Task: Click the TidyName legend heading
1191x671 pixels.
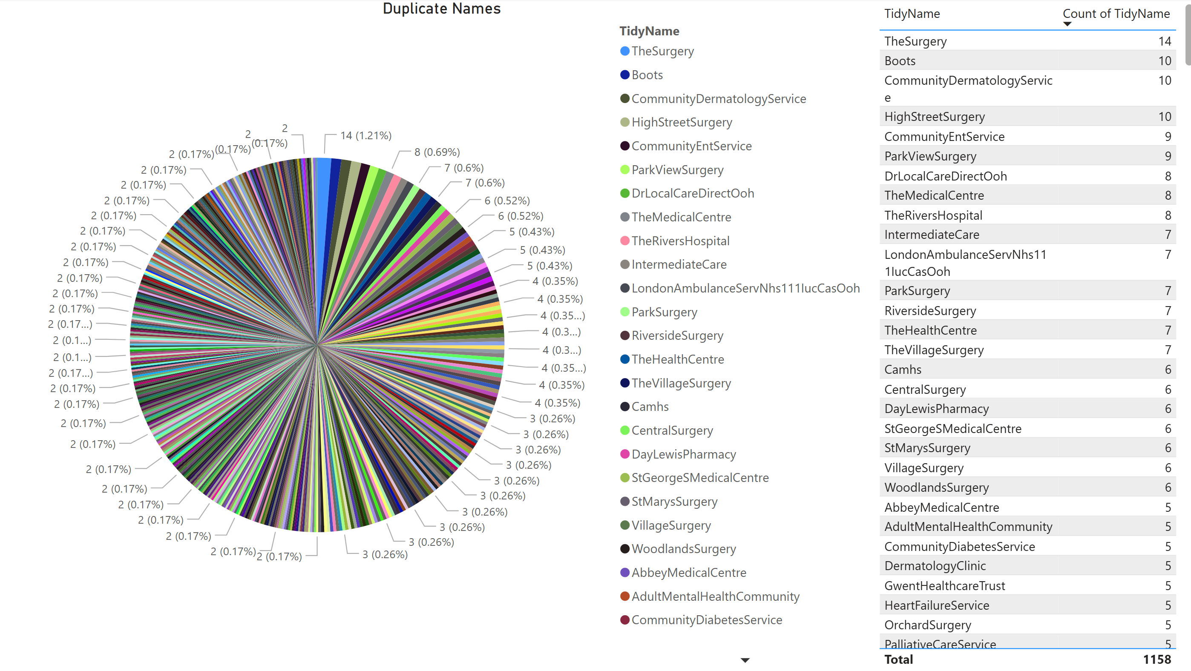Action: pyautogui.click(x=649, y=31)
